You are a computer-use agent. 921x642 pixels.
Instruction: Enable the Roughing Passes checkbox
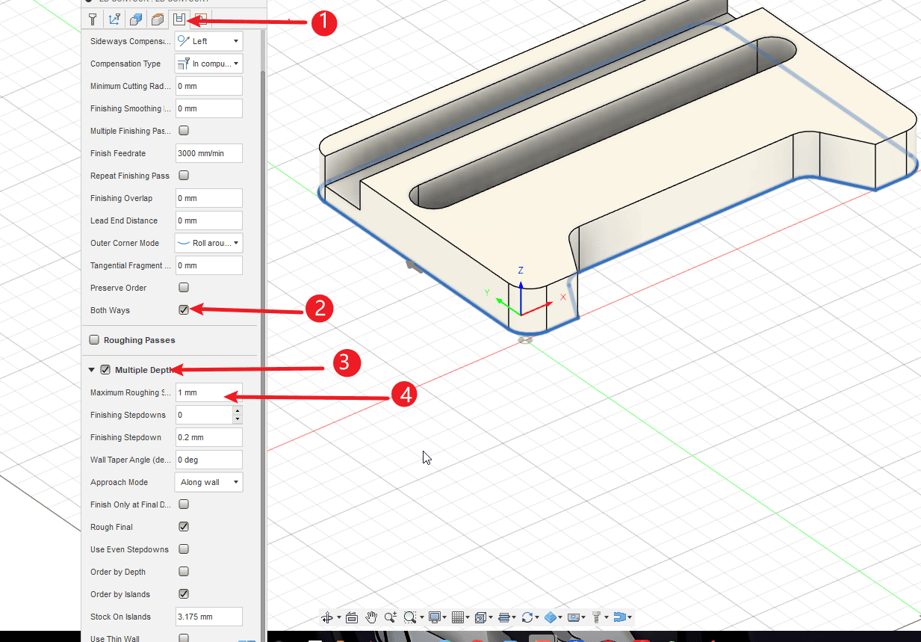pos(94,340)
